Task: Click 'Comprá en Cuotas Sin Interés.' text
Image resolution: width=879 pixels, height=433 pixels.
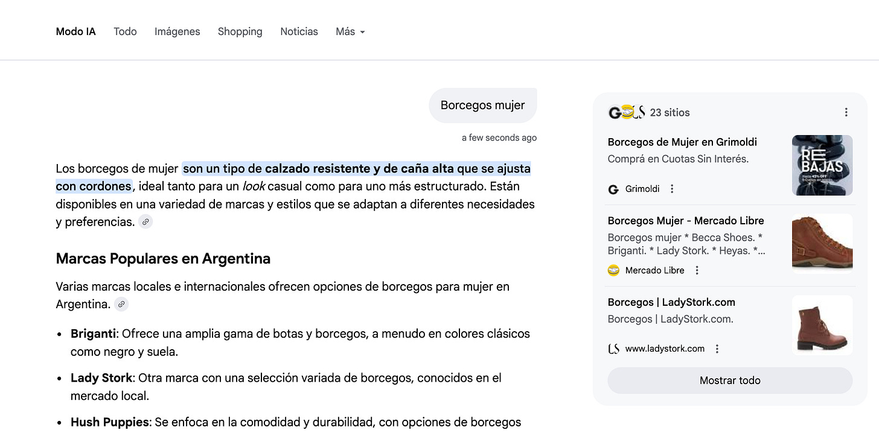Action: pyautogui.click(x=678, y=159)
